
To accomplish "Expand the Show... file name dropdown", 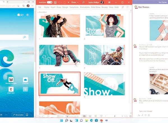I will coord(75,2).
